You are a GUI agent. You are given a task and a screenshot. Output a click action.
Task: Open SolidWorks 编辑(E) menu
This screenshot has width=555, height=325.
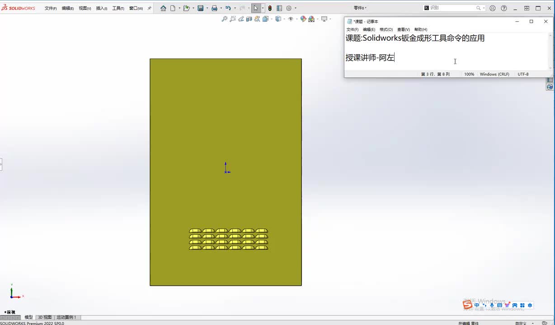68,8
